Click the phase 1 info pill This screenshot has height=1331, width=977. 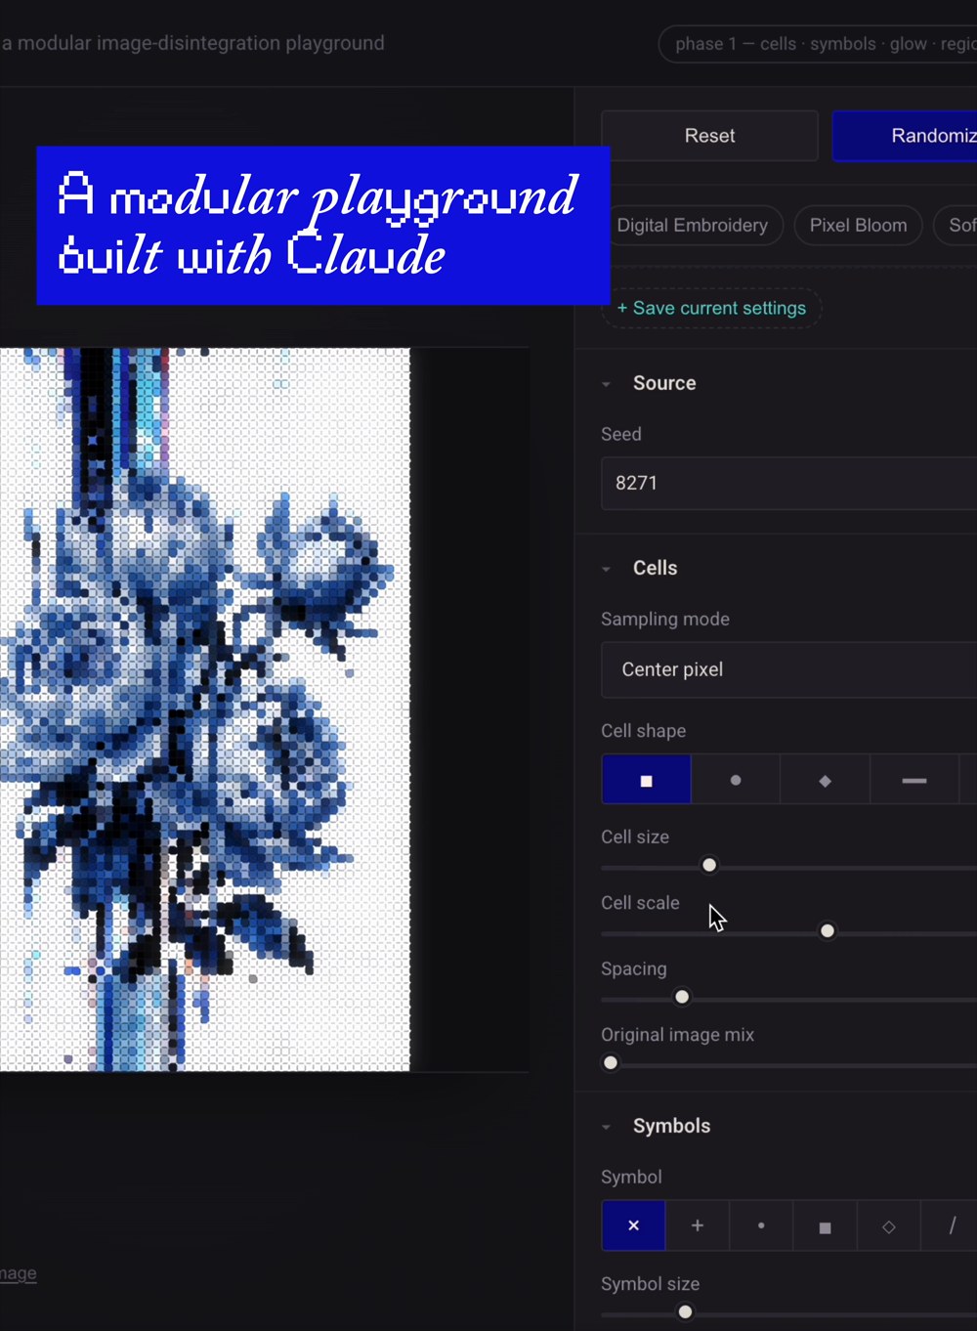pos(818,44)
